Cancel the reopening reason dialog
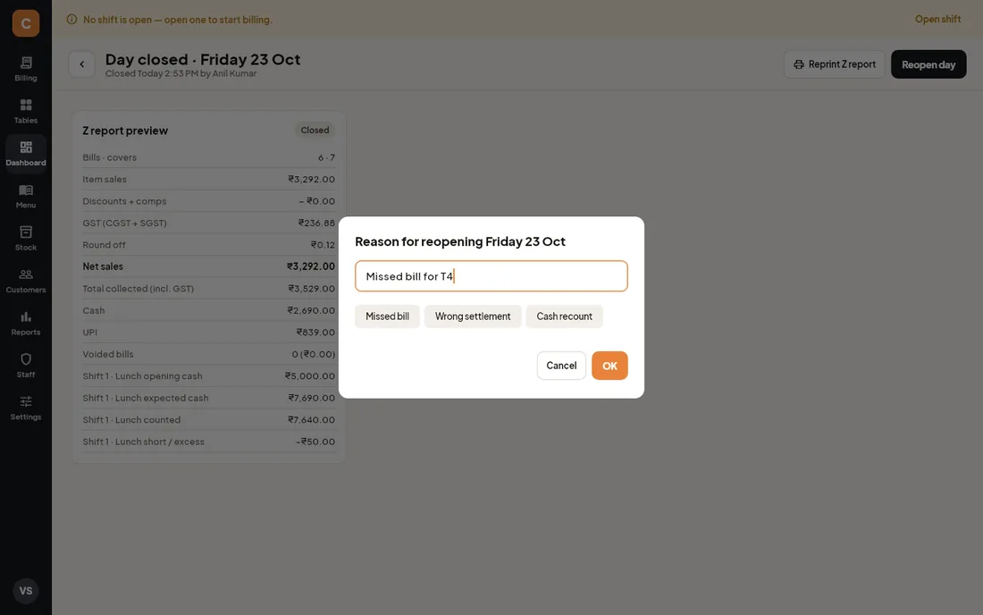The width and height of the screenshot is (983, 615). click(561, 366)
